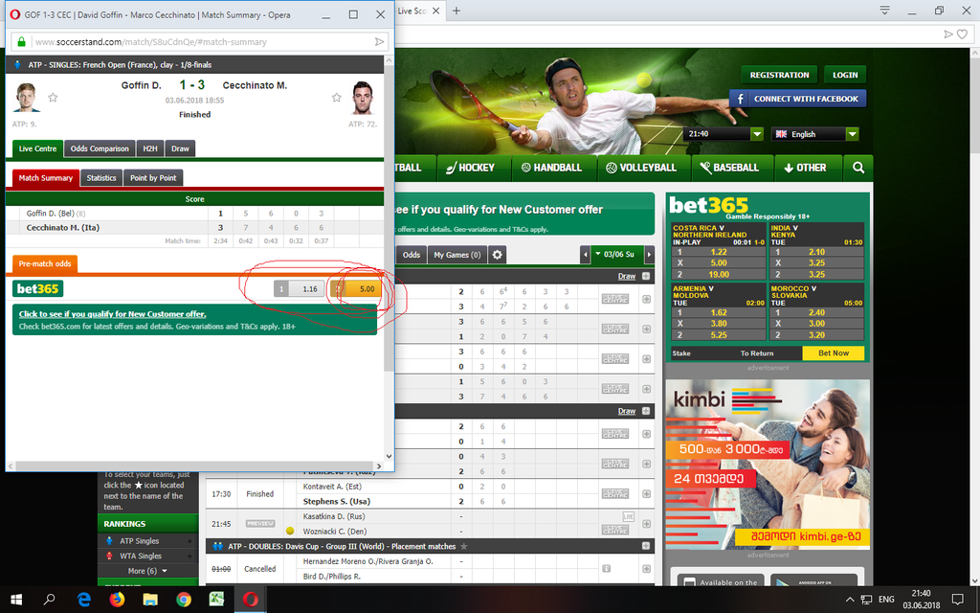
Task: Expand the 2-3 five-set match row
Action: pyautogui.click(x=646, y=299)
